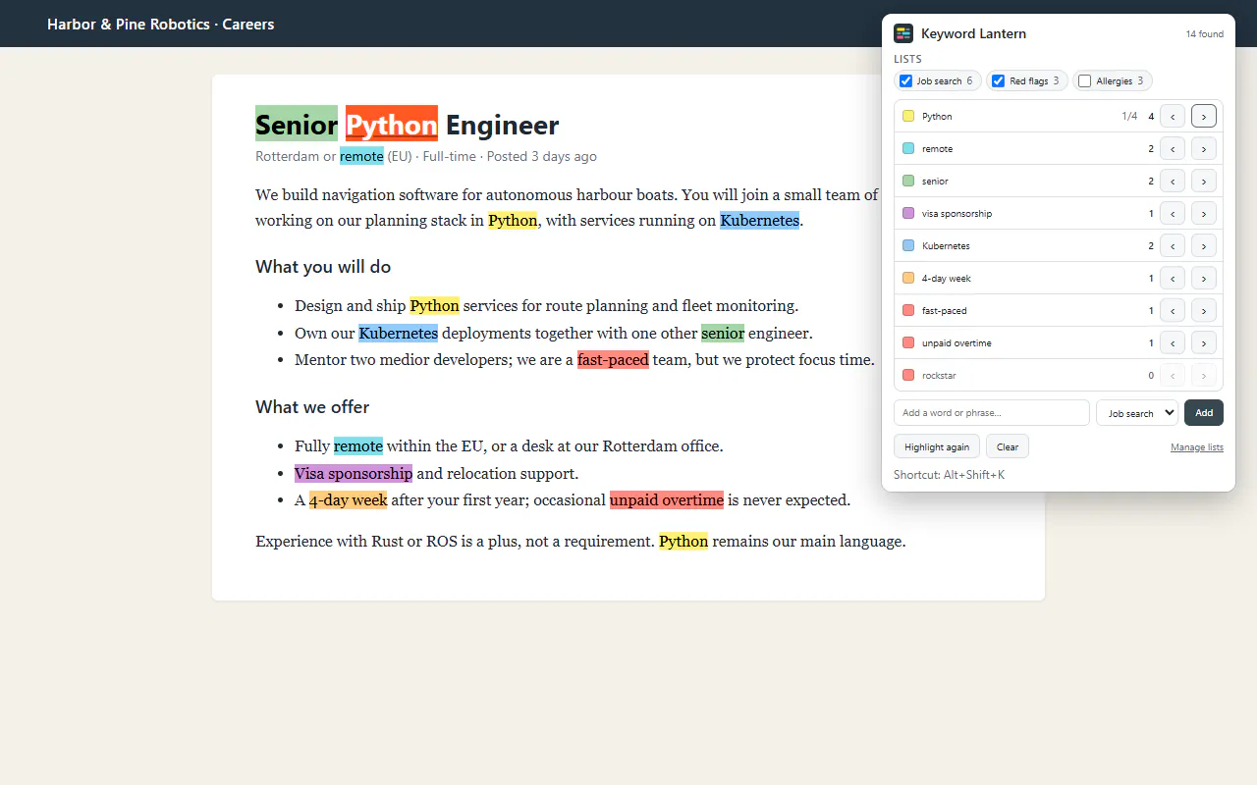Click the 'rockstar' keyword row label
1257x785 pixels.
pyautogui.click(x=939, y=375)
